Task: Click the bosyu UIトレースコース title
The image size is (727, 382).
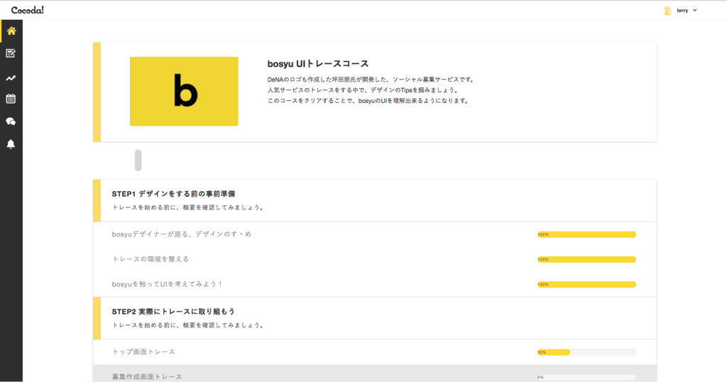Action: (x=318, y=64)
